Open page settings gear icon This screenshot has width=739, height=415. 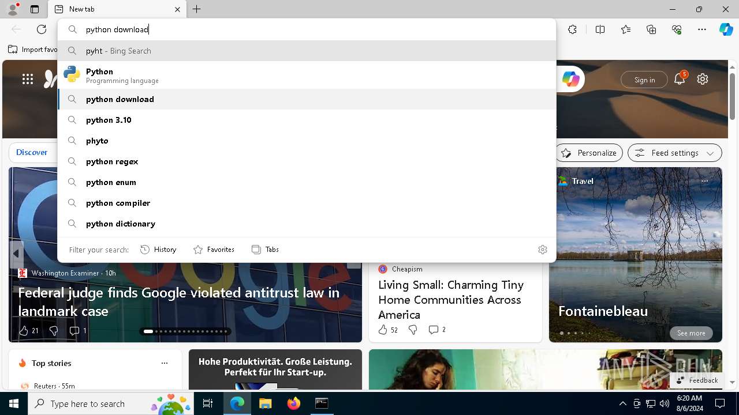coord(703,80)
